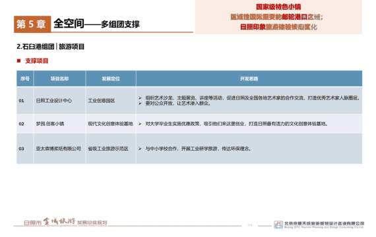
Task: Click the 开发思路 column header
Action: (249, 78)
